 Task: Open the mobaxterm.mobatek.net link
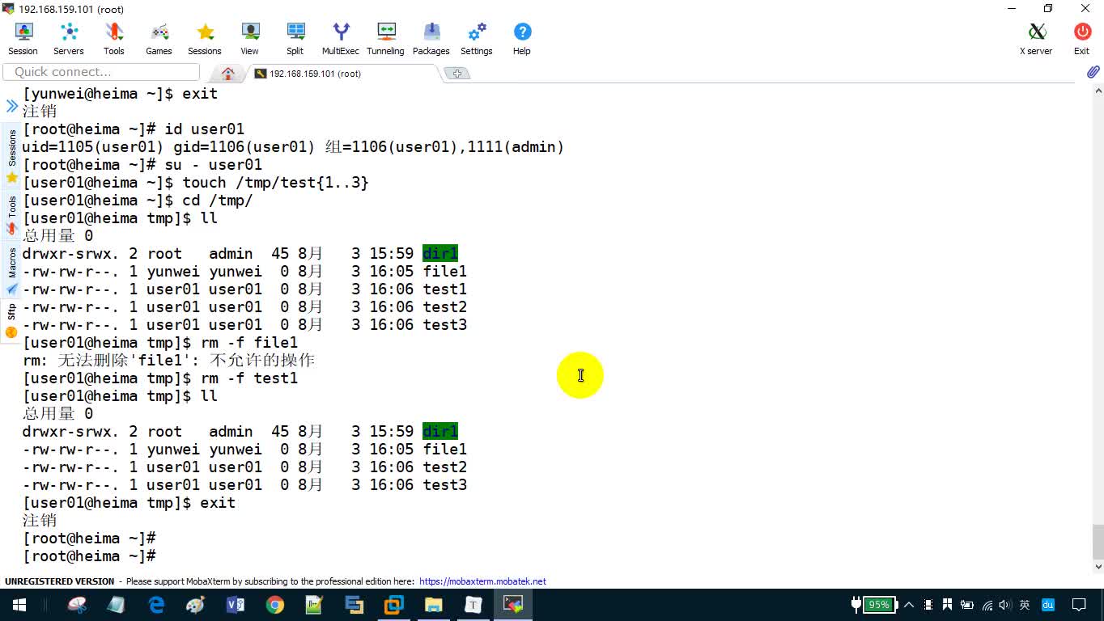(x=482, y=581)
